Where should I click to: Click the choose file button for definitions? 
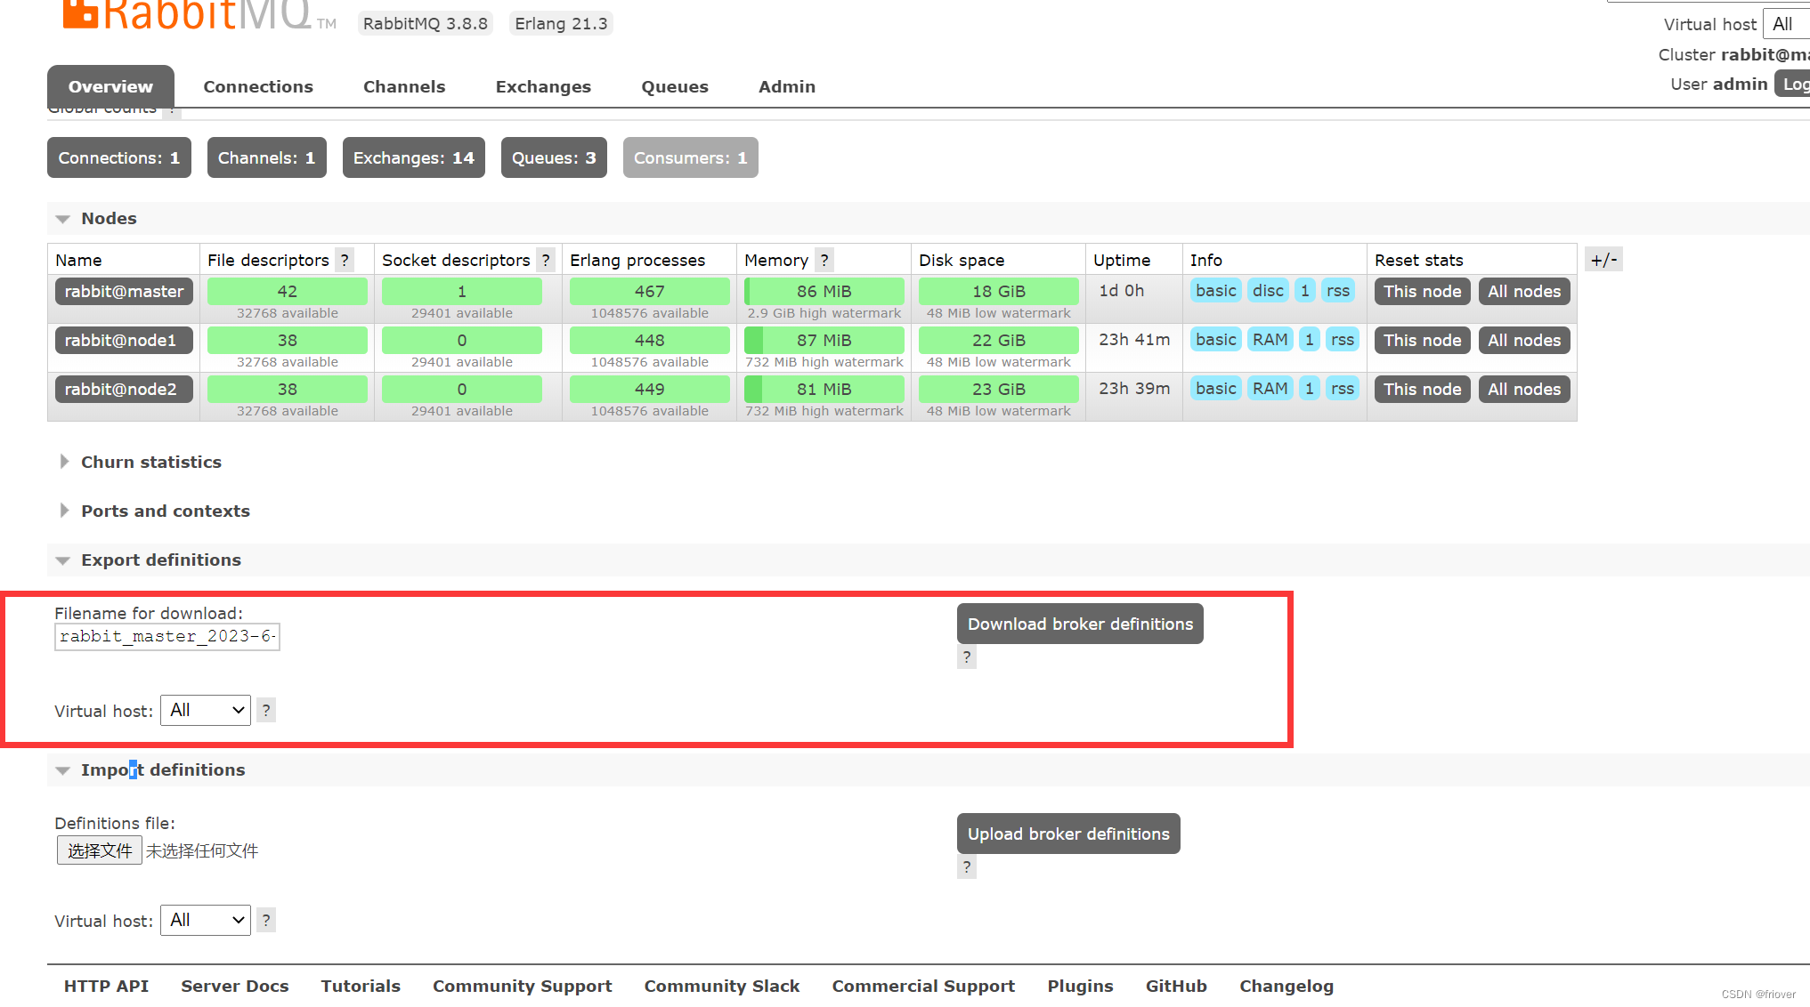click(x=100, y=850)
